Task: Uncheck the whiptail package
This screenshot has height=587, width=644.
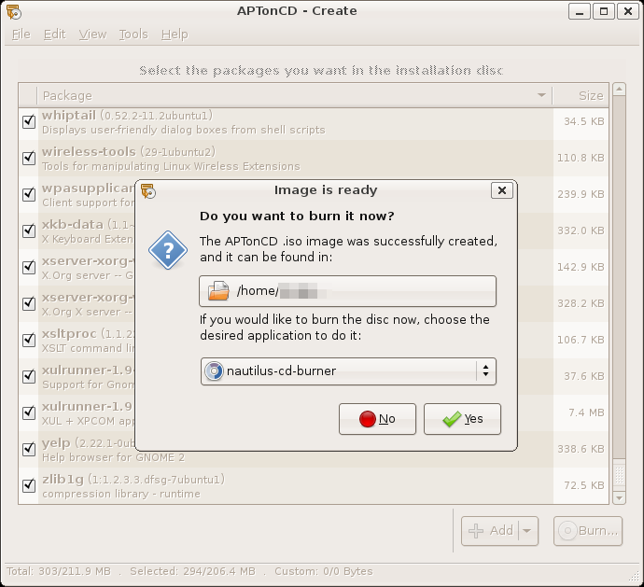Action: tap(29, 121)
